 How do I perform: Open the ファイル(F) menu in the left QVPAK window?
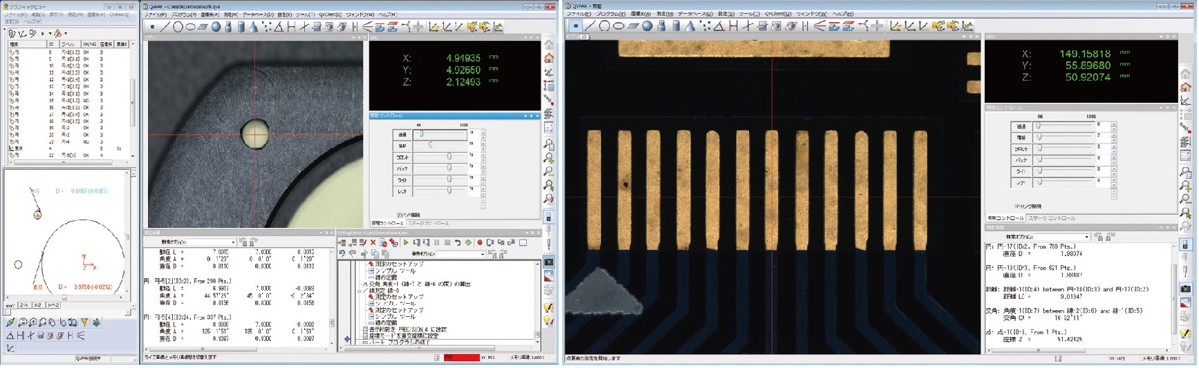(x=156, y=14)
